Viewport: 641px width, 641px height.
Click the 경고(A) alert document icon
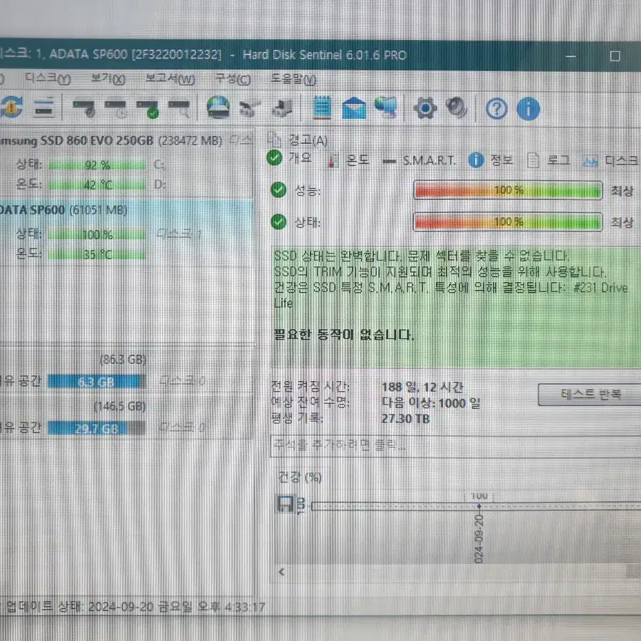tap(274, 140)
